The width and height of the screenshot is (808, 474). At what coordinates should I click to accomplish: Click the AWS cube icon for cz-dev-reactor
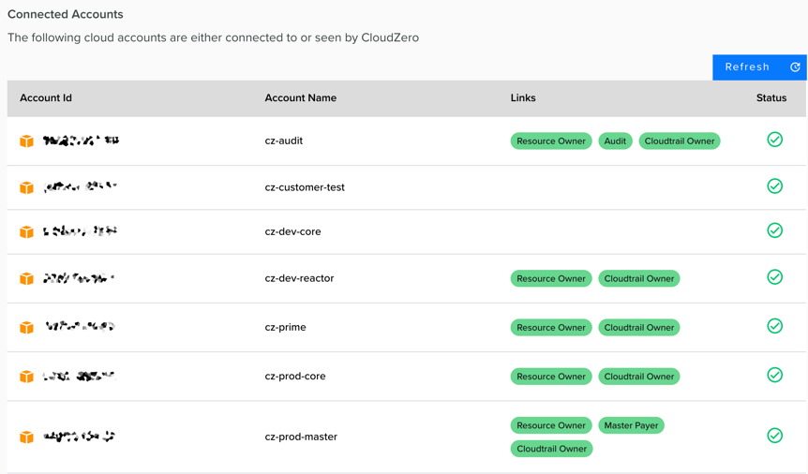27,279
